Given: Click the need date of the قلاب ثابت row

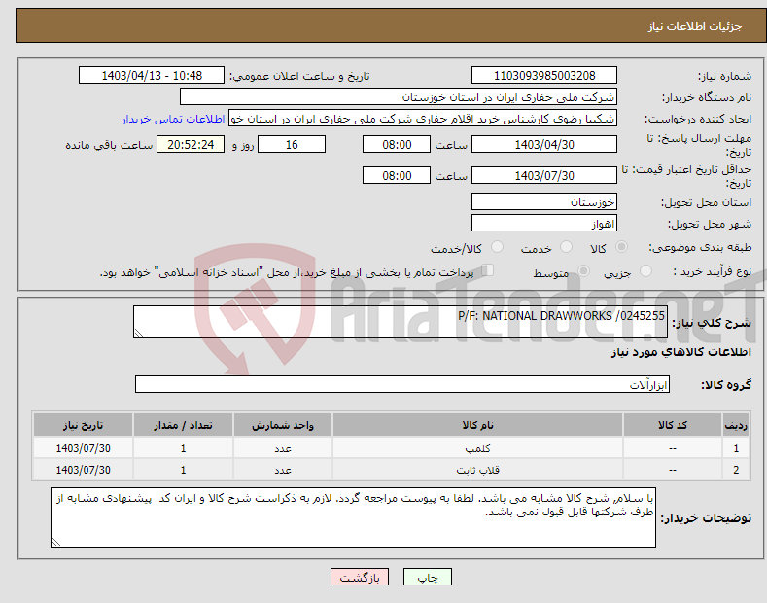Looking at the screenshot, I should (84, 470).
